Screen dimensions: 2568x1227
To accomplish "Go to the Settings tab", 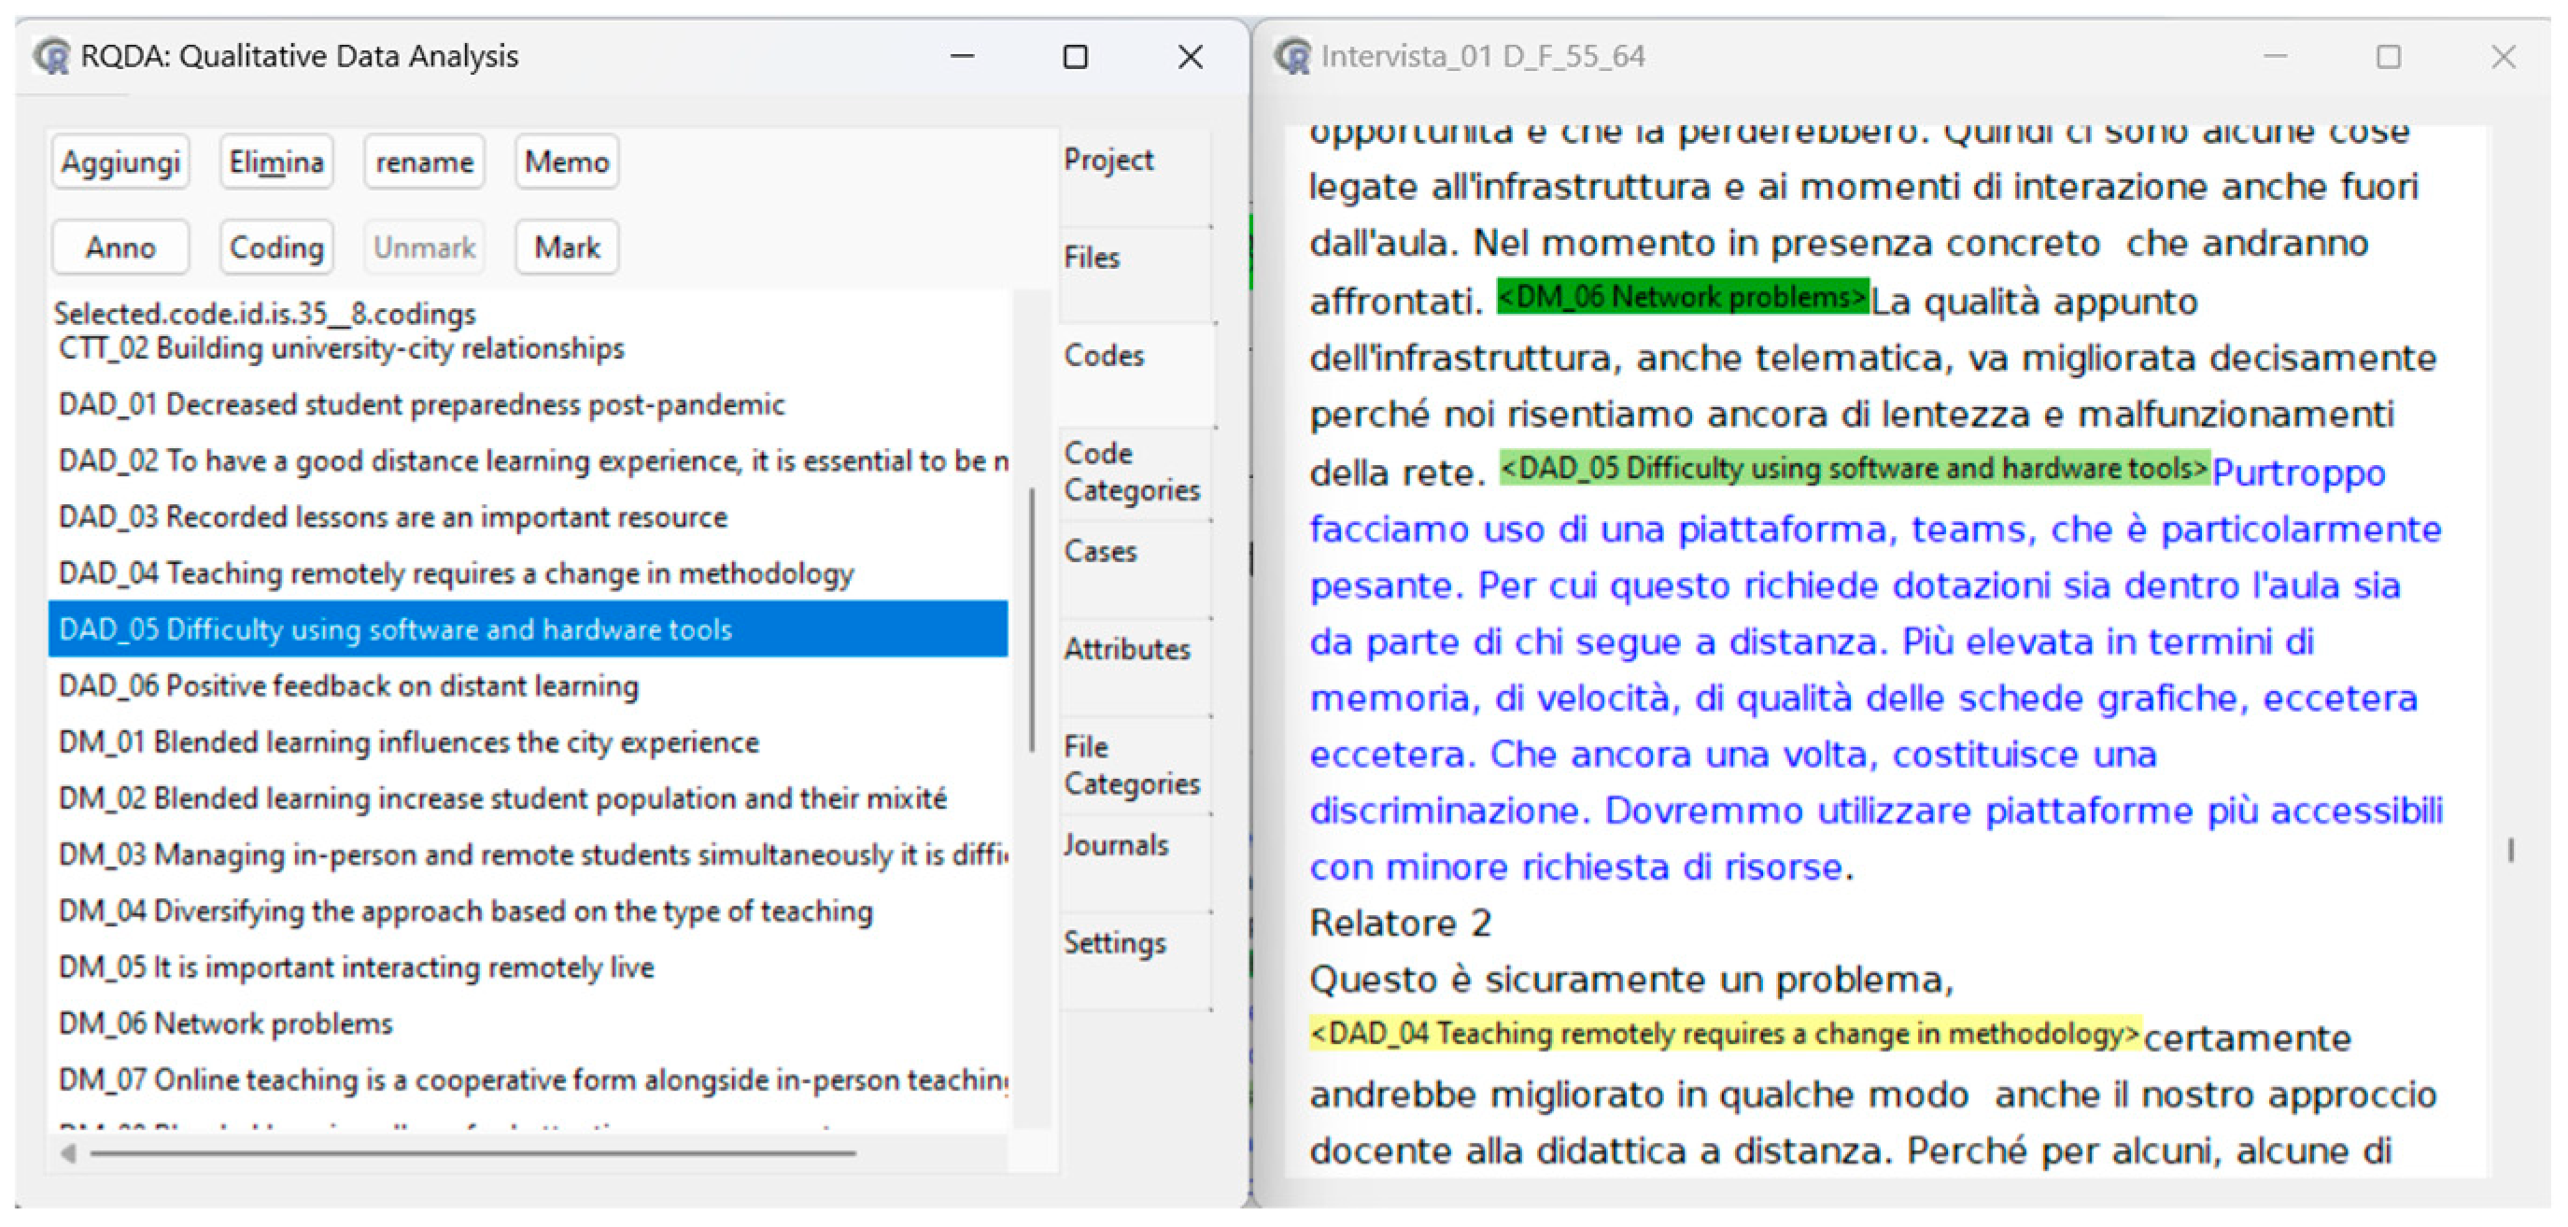I will click(1113, 943).
